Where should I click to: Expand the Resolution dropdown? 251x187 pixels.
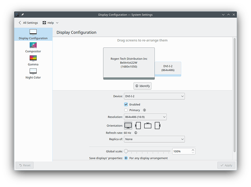(x=145, y=117)
